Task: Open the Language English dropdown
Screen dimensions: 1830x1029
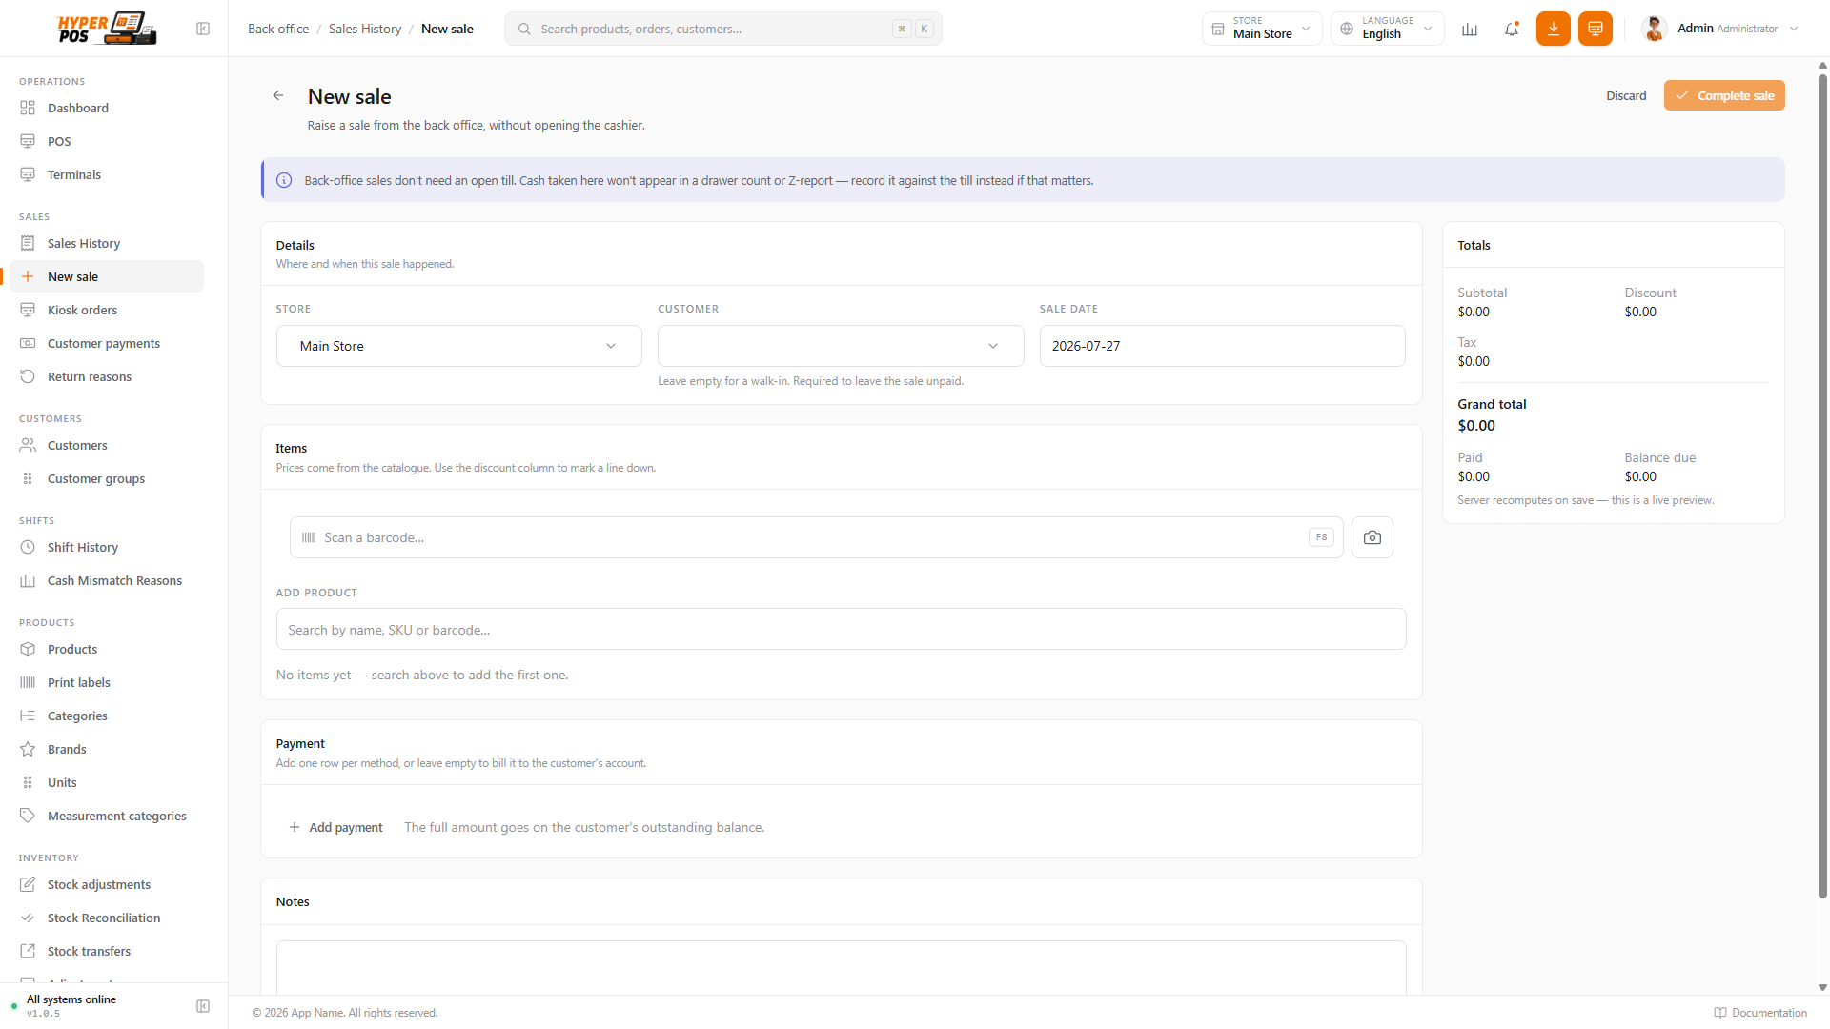Action: coord(1388,29)
